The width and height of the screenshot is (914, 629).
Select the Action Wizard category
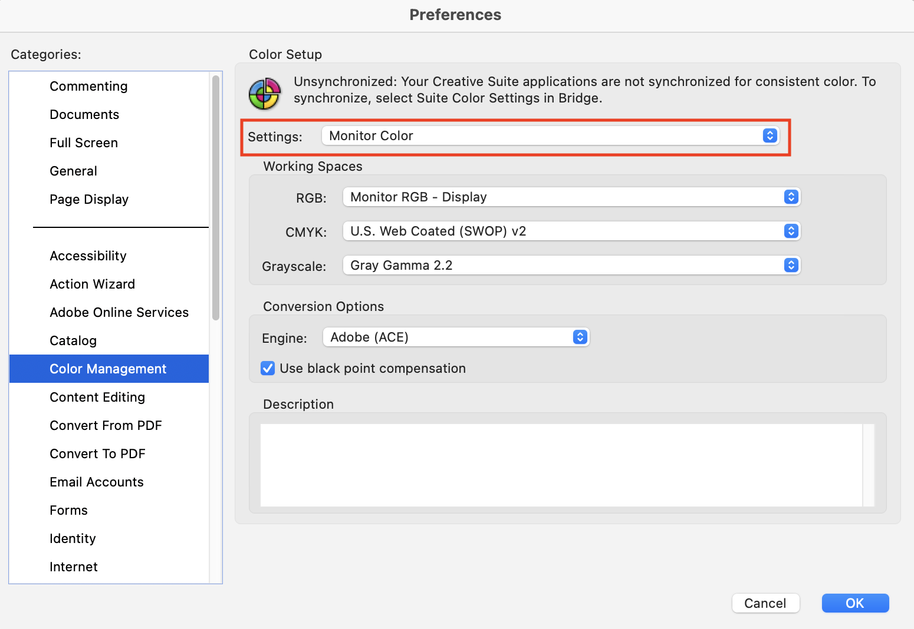point(92,284)
